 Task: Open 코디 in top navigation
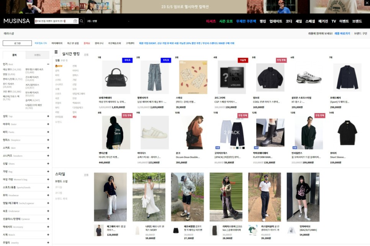click(289, 21)
